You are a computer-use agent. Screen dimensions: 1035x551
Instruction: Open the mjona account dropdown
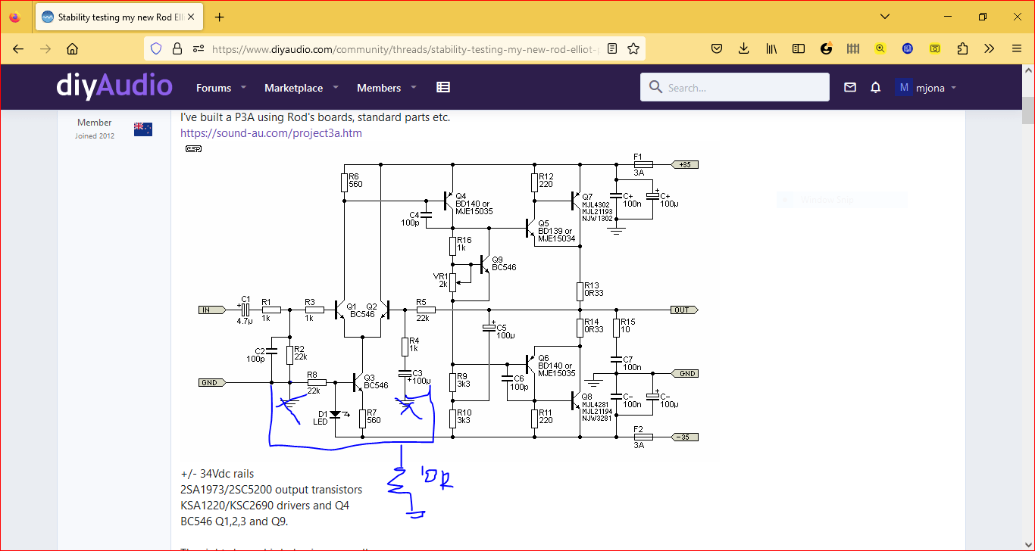point(926,88)
